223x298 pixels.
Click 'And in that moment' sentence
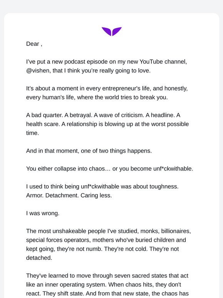[x=89, y=151]
